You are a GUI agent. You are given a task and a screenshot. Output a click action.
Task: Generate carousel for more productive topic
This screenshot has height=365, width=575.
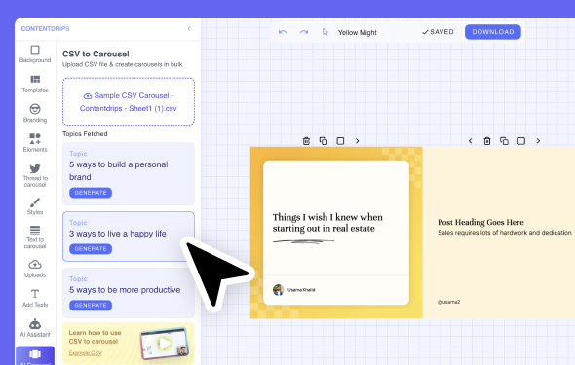click(91, 306)
